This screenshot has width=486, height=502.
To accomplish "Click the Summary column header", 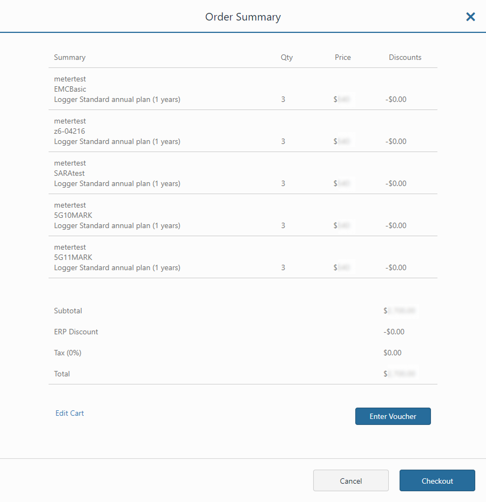I will pyautogui.click(x=70, y=57).
